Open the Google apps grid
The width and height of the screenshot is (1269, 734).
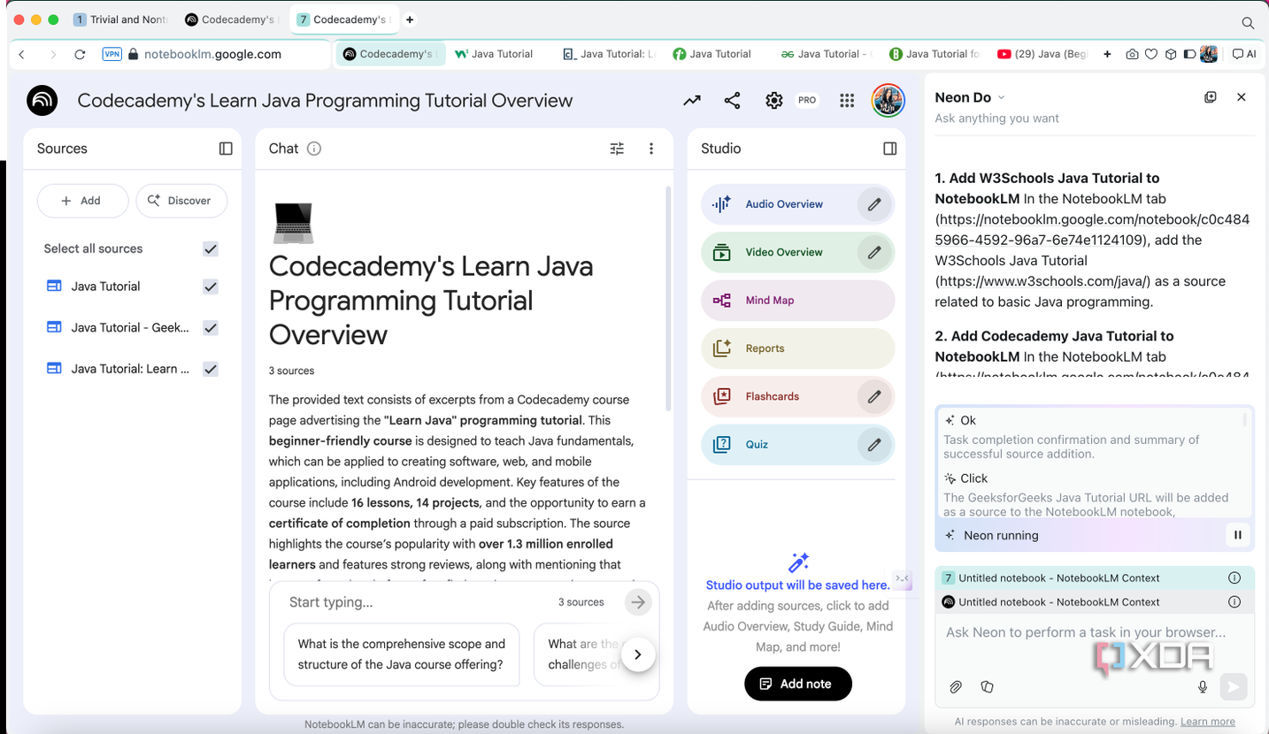pyautogui.click(x=847, y=101)
